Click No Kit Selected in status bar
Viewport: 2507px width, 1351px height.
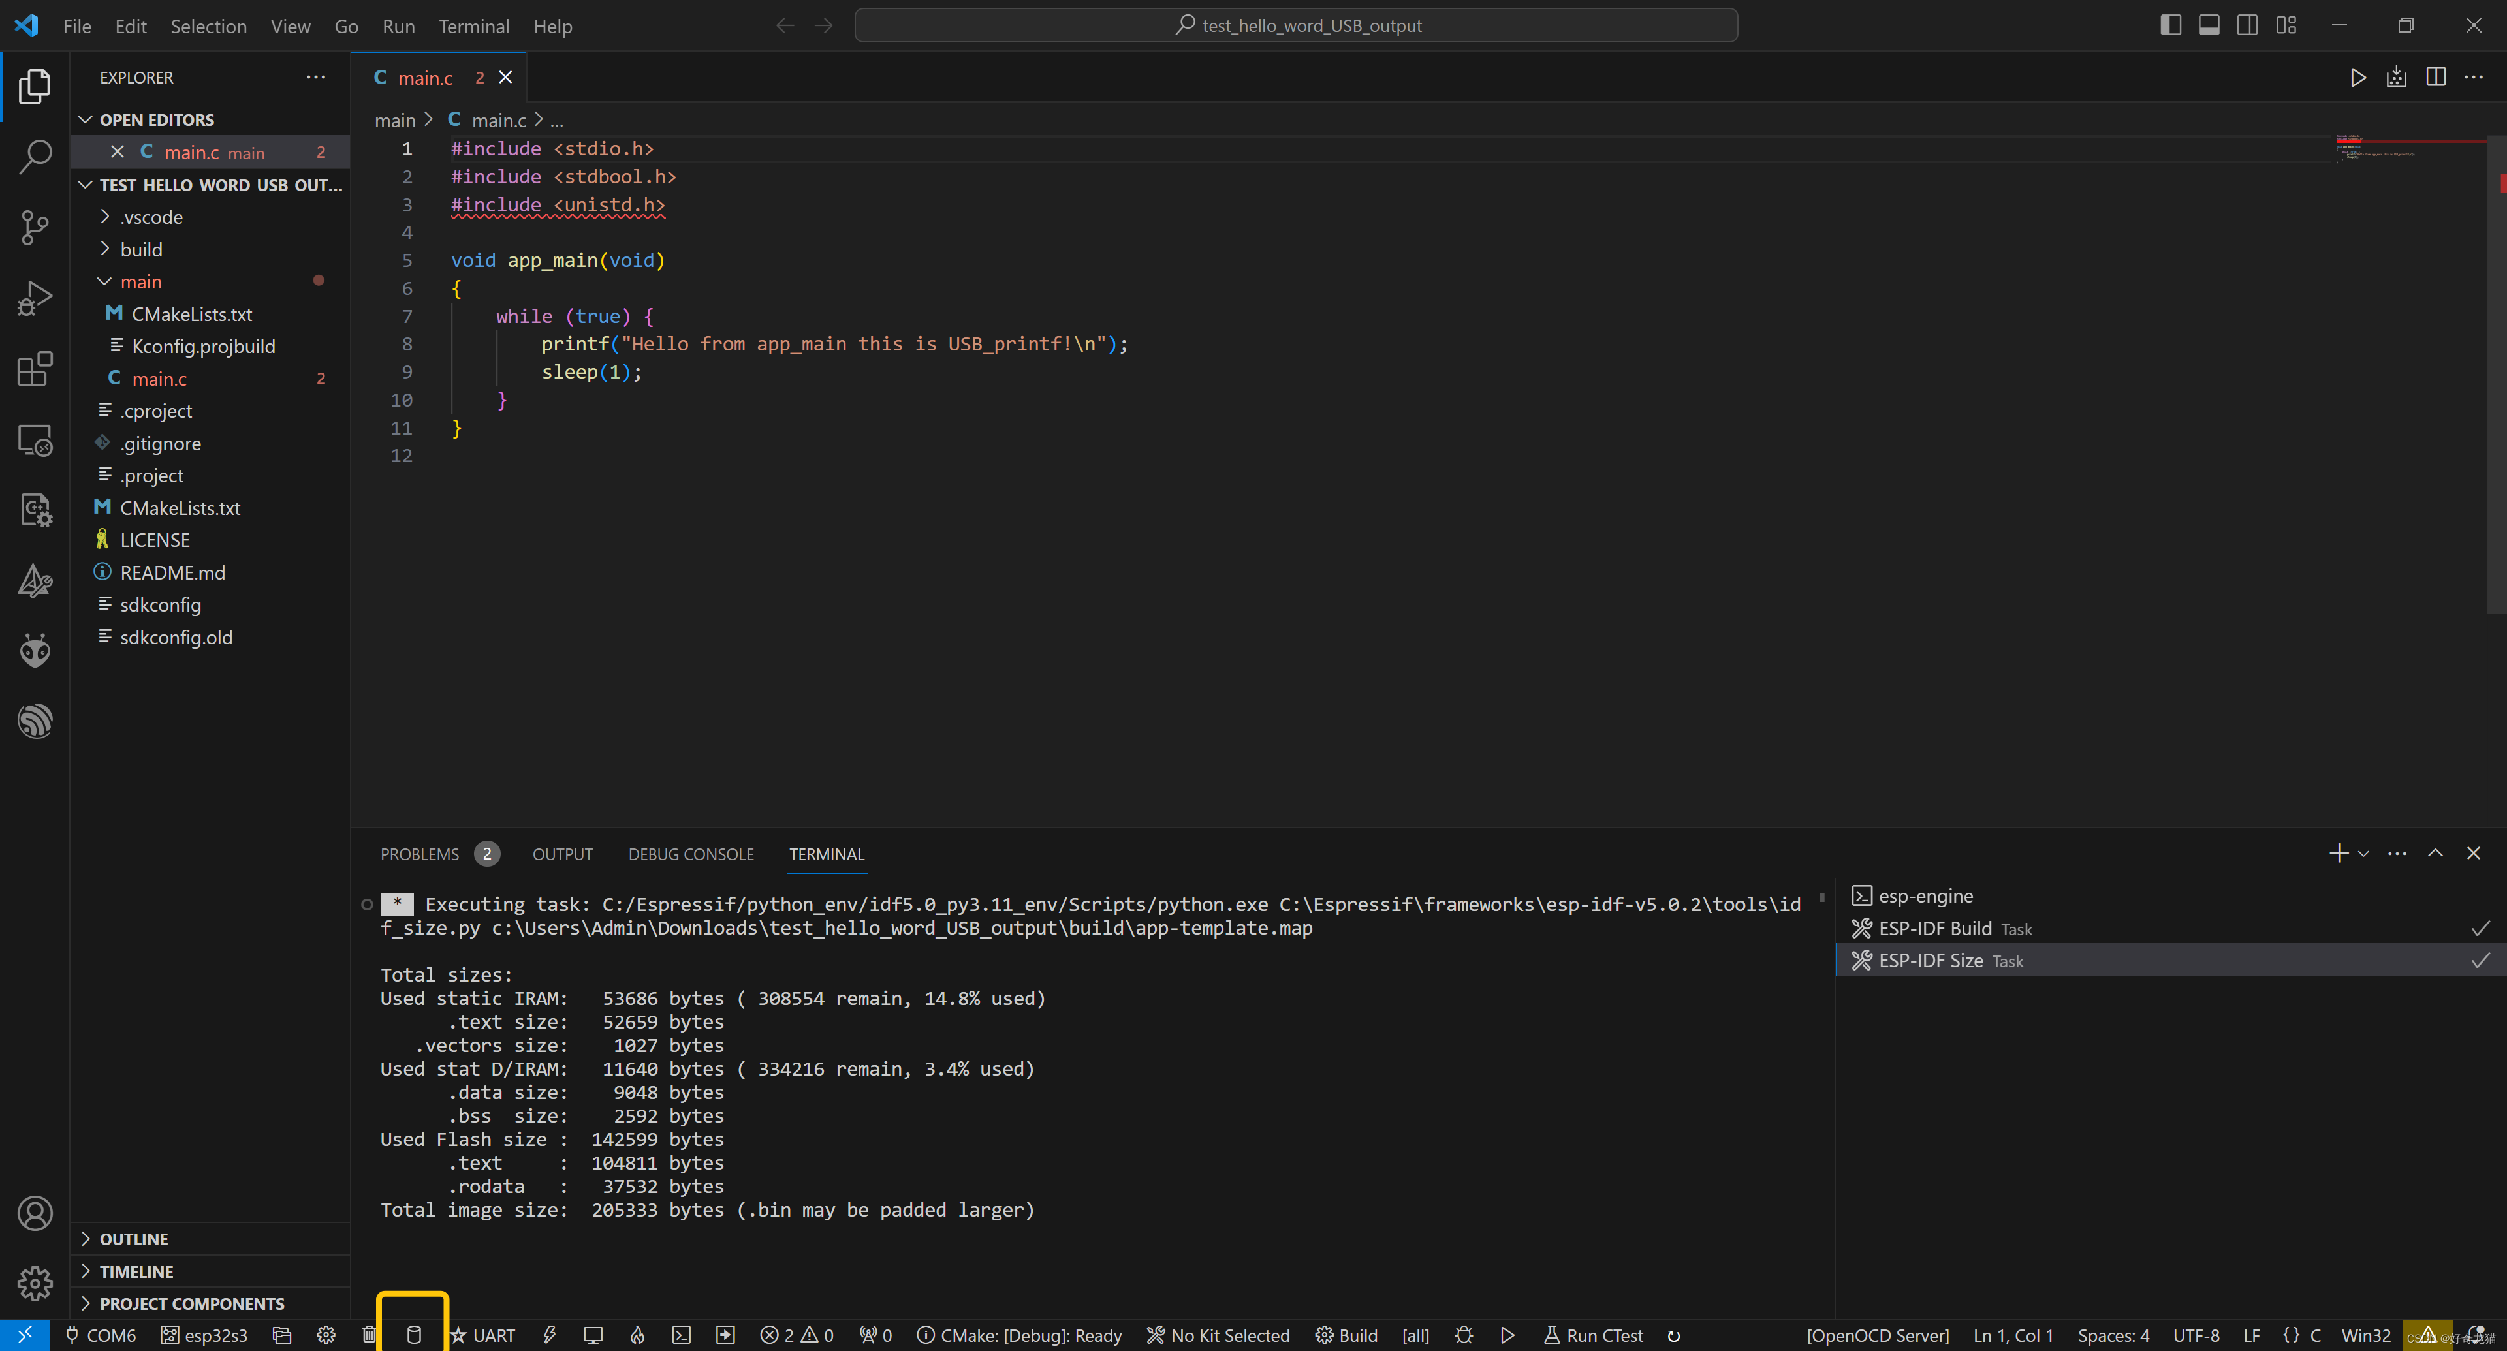pos(1218,1335)
